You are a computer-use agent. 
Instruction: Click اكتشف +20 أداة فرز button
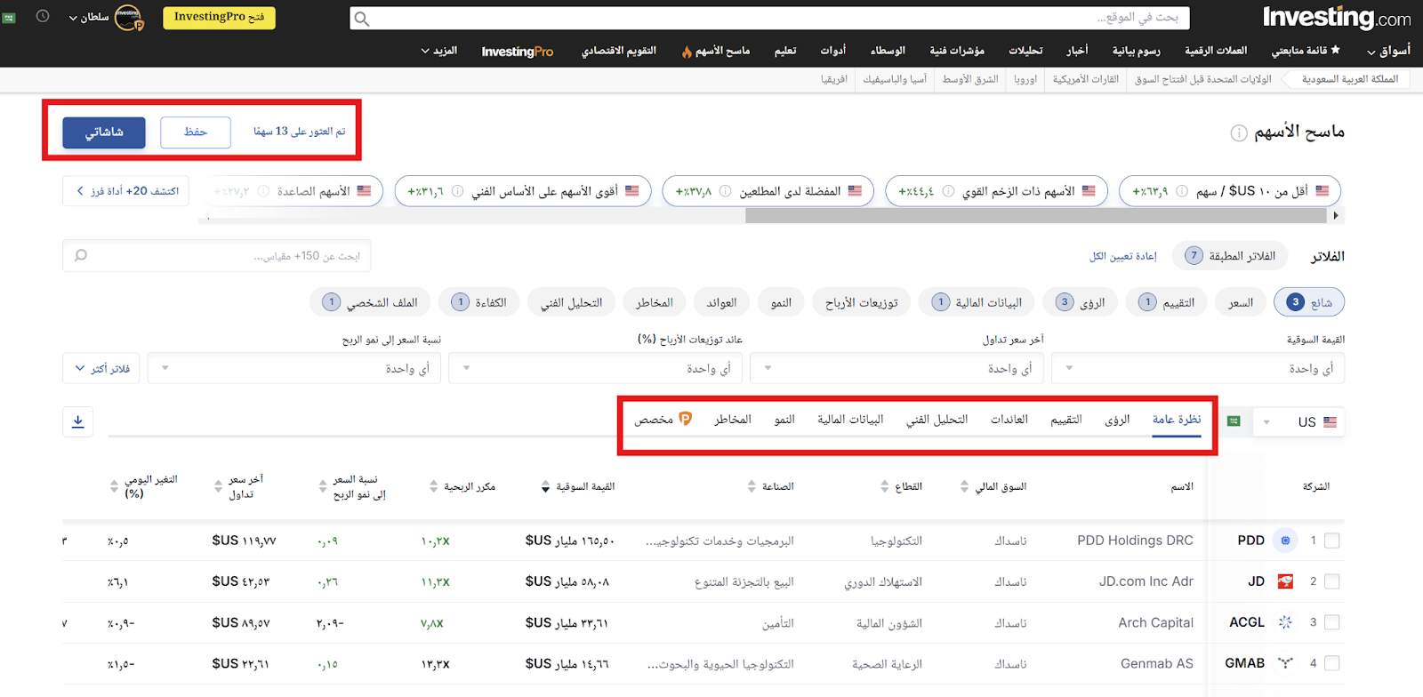(x=125, y=191)
